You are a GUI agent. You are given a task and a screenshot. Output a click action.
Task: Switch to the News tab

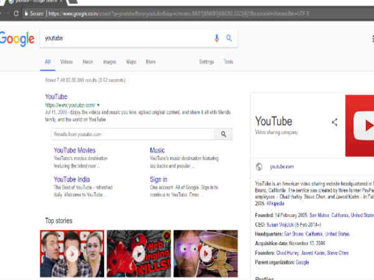(x=87, y=62)
